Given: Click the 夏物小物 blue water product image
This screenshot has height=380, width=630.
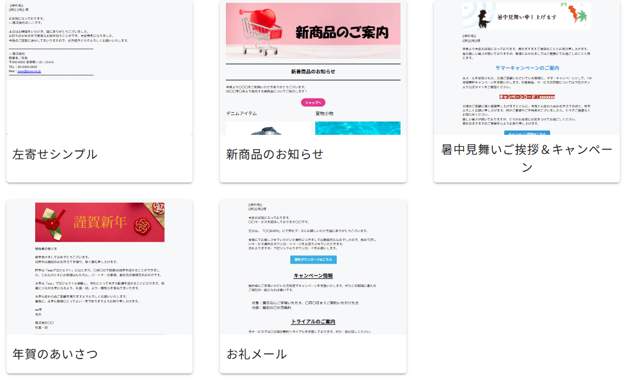Looking at the screenshot, I should coord(358,128).
